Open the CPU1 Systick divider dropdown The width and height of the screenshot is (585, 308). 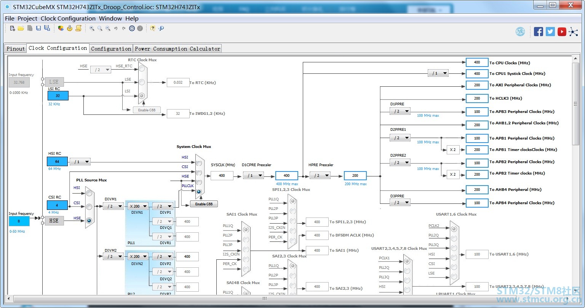[438, 73]
